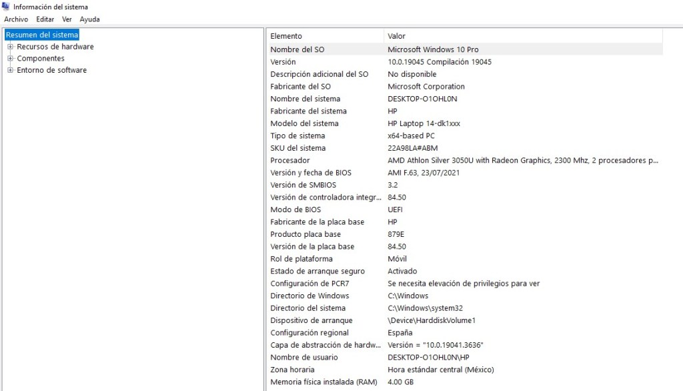Expand the Recursos de hardware node
683x391 pixels.
coord(11,47)
